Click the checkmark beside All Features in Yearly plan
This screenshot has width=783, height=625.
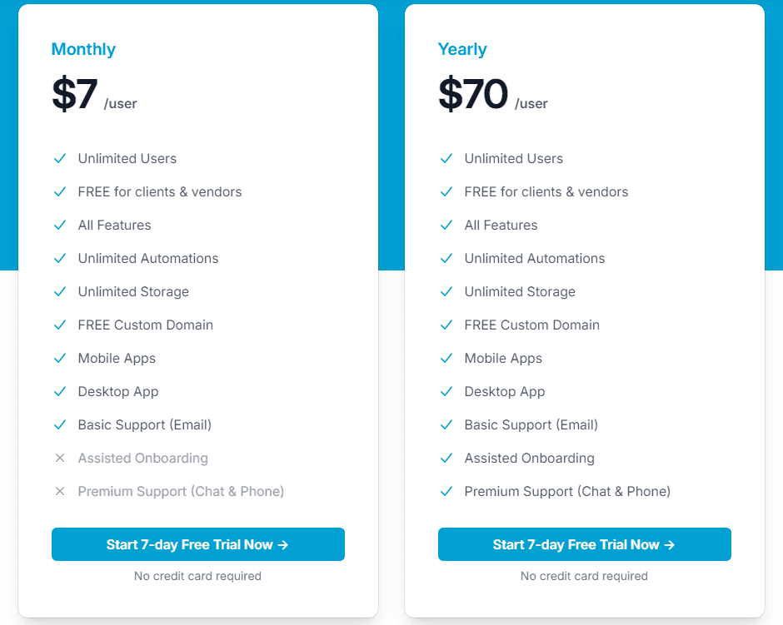point(446,225)
